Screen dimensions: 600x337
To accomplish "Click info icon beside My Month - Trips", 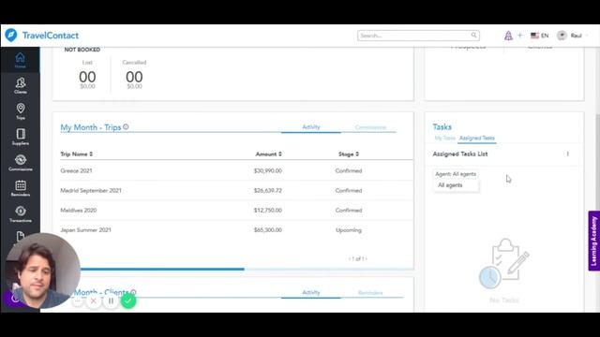I will coord(126,127).
